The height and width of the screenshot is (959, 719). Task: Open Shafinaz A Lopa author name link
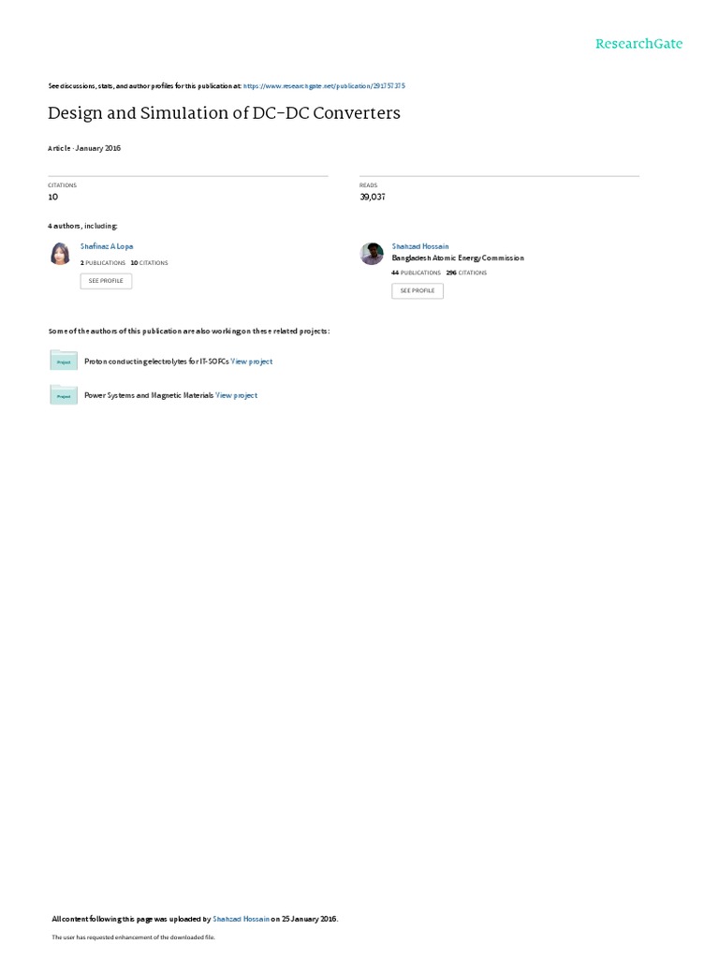tap(107, 246)
